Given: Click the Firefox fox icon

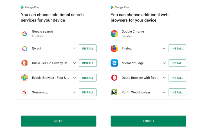Looking at the screenshot, I should 114,48.
